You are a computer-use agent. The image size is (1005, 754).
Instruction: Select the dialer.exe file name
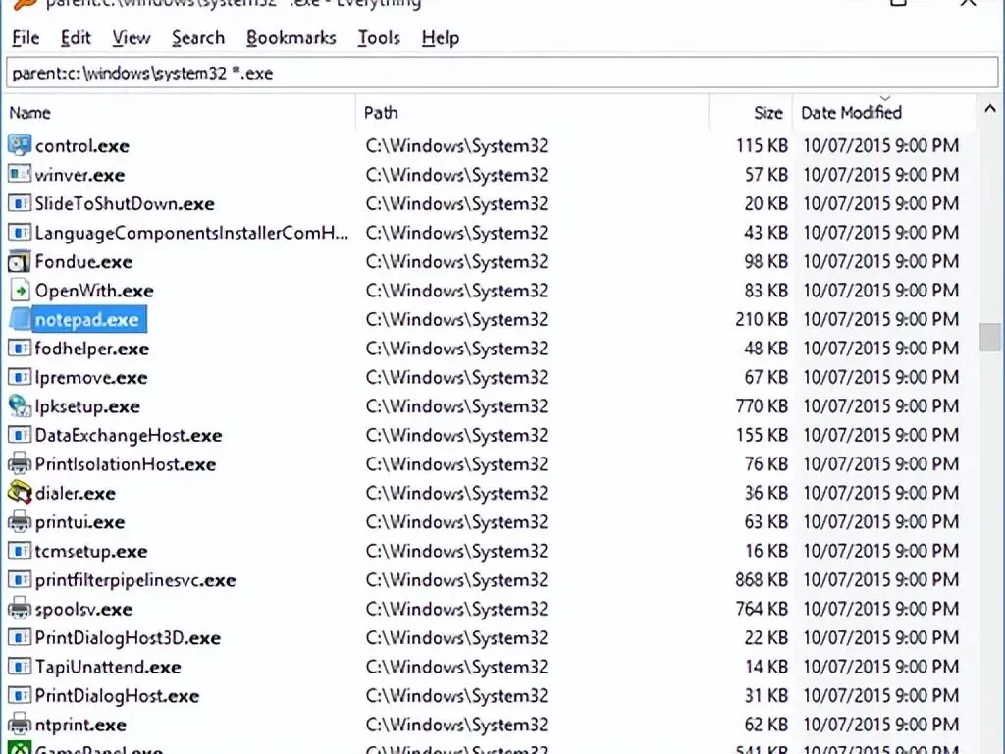click(x=75, y=493)
